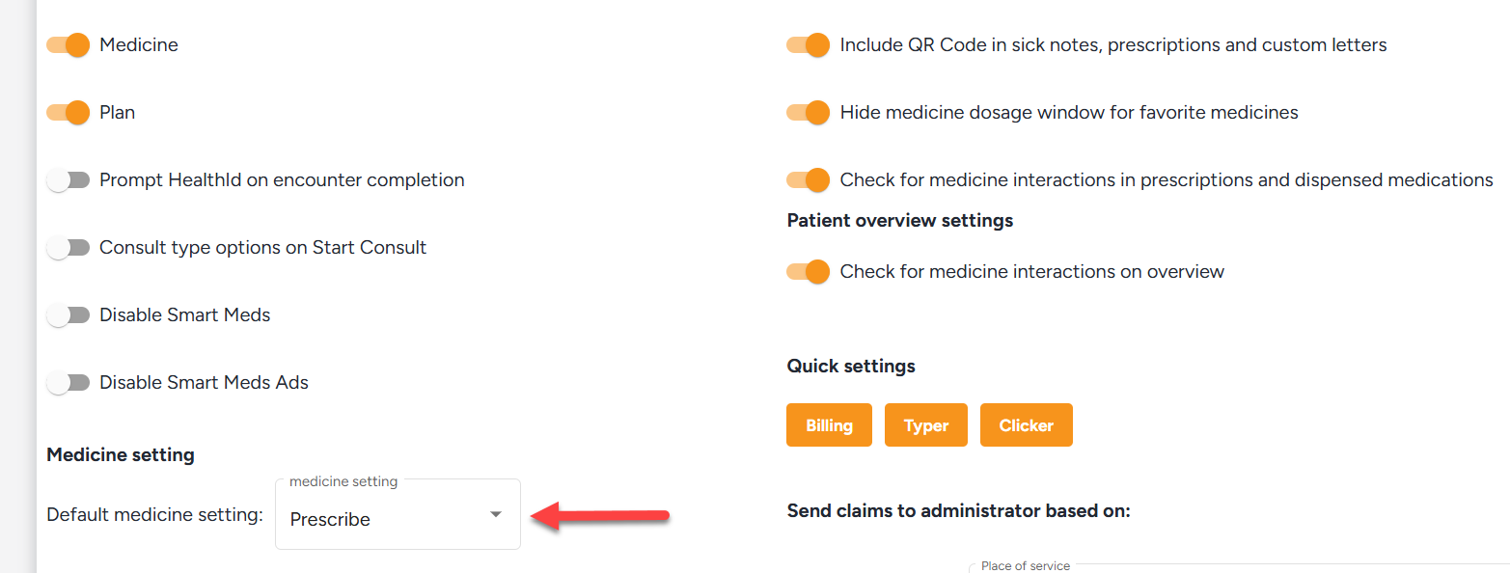Click the medicine setting dropdown arrow
Viewport: 1510px width, 573px height.
click(x=496, y=515)
